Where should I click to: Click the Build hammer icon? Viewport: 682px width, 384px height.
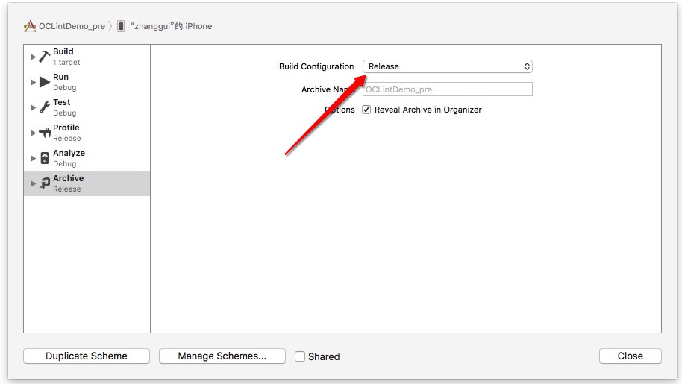click(45, 57)
